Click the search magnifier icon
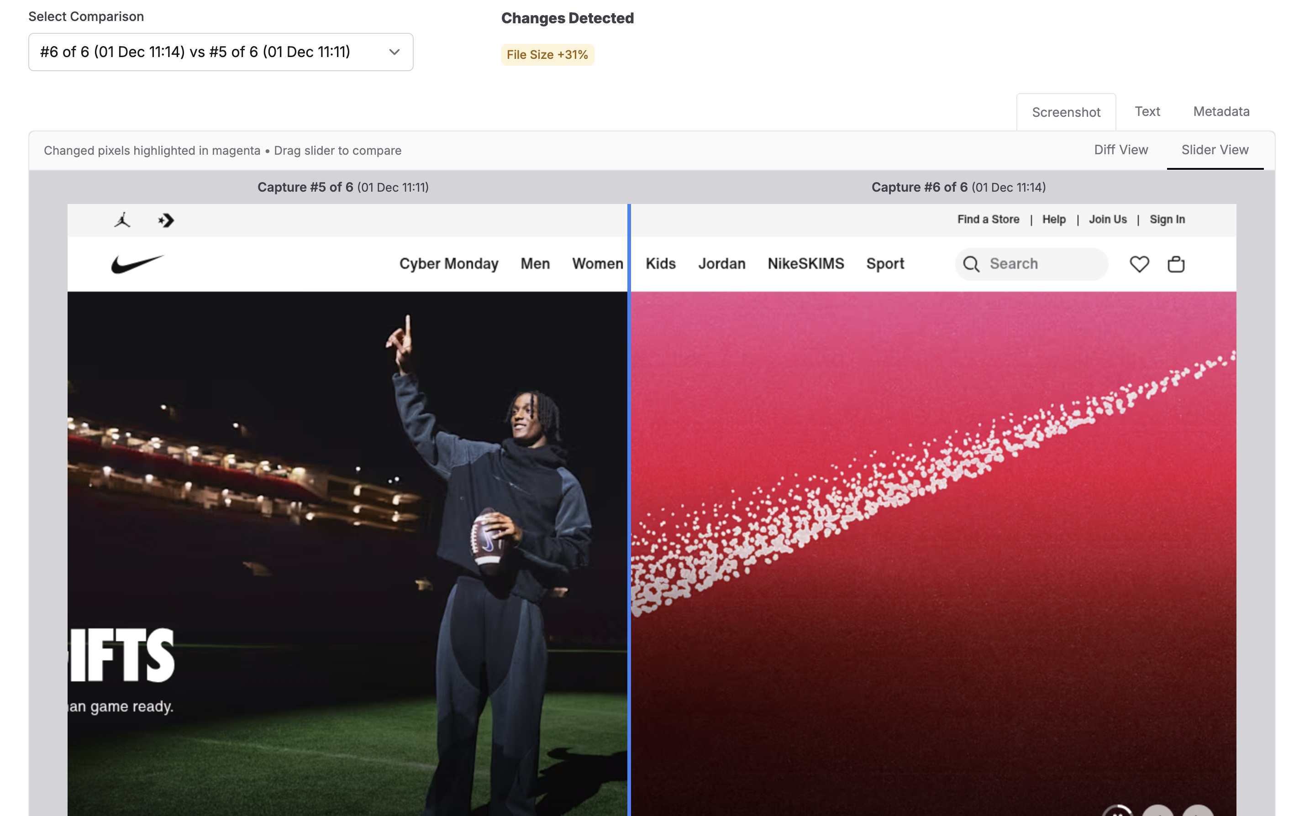Viewport: 1294px width, 816px height. (x=971, y=264)
